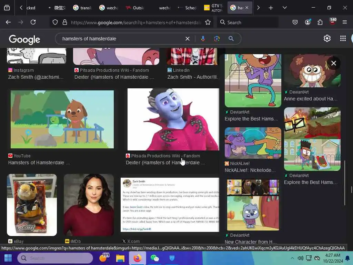Viewport: 353px width, 265px height.
Task: Open WeChat from the taskbar
Action: pos(155,258)
